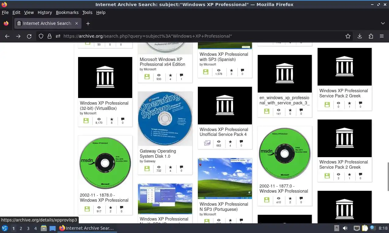Image resolution: width=389 pixels, height=233 pixels.
Task: Open the extensions puzzle icon
Action: [371, 36]
